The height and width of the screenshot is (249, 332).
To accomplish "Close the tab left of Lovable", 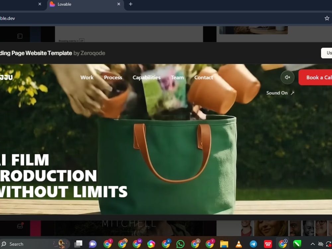I will click(x=40, y=4).
